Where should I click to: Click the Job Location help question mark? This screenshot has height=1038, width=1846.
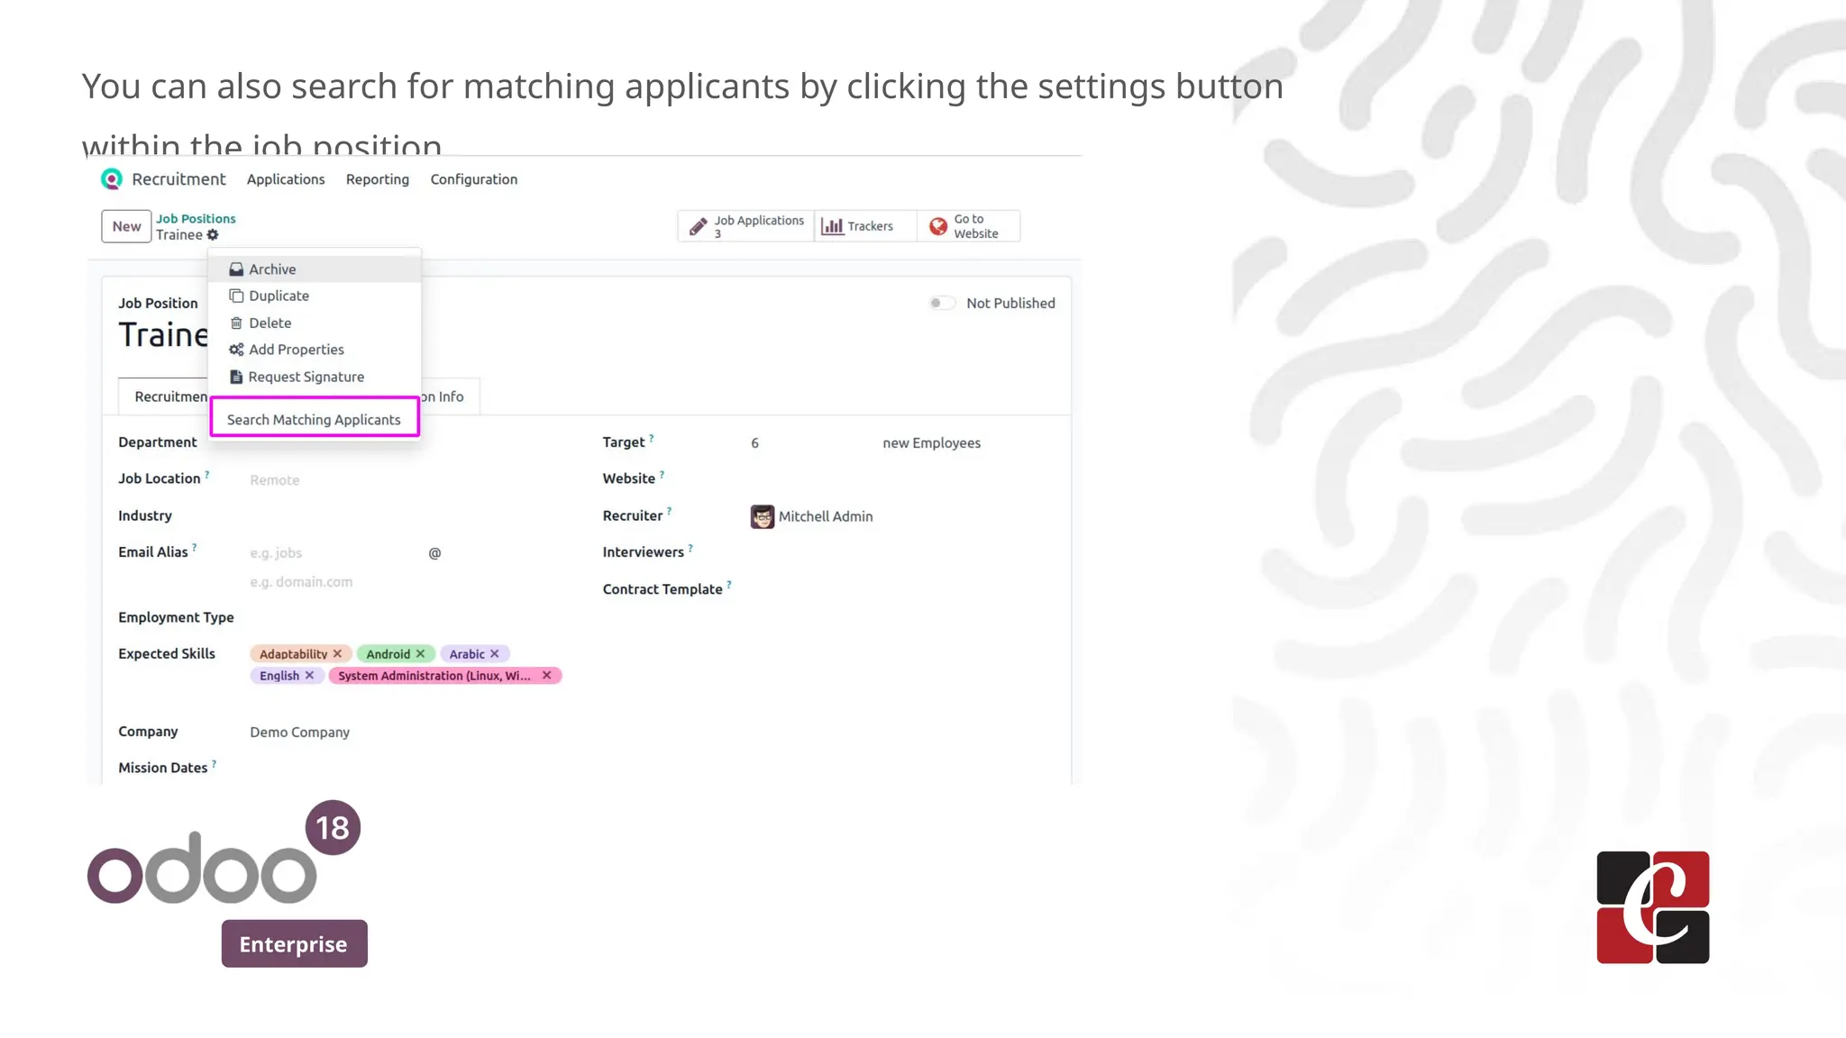207,474
